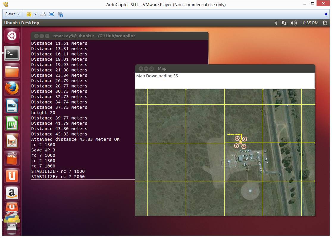
Task: Pause the virtual machine
Action: pos(29,14)
